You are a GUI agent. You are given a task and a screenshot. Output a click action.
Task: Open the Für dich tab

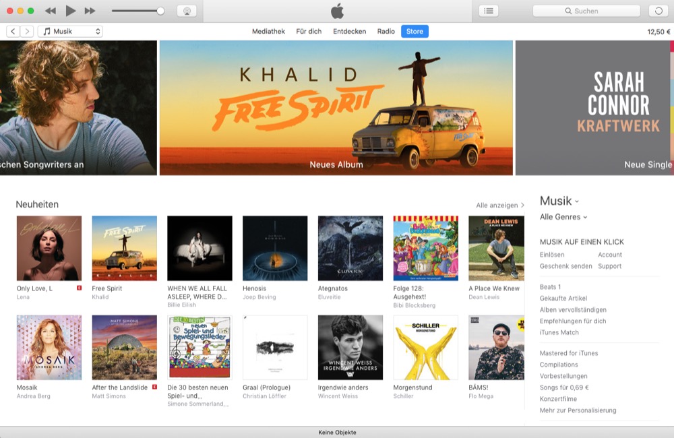[x=309, y=31]
